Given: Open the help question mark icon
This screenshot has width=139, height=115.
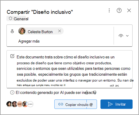Looking at the screenshot, I should pyautogui.click(x=119, y=11).
